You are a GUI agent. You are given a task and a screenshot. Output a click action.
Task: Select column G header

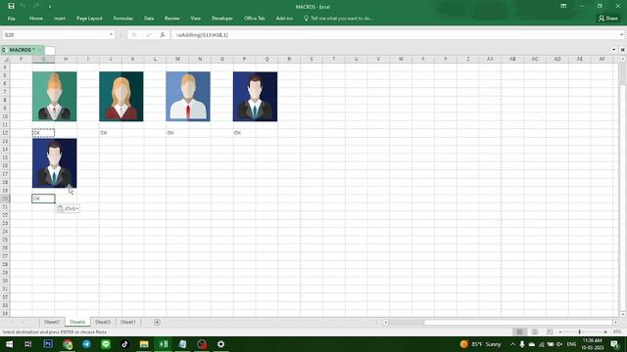coord(43,59)
